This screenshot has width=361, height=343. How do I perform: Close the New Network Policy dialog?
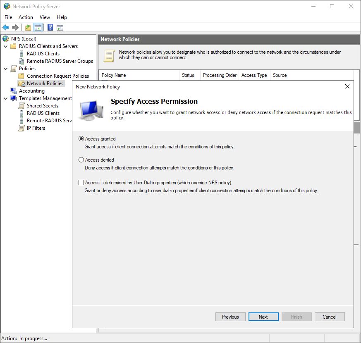347,86
